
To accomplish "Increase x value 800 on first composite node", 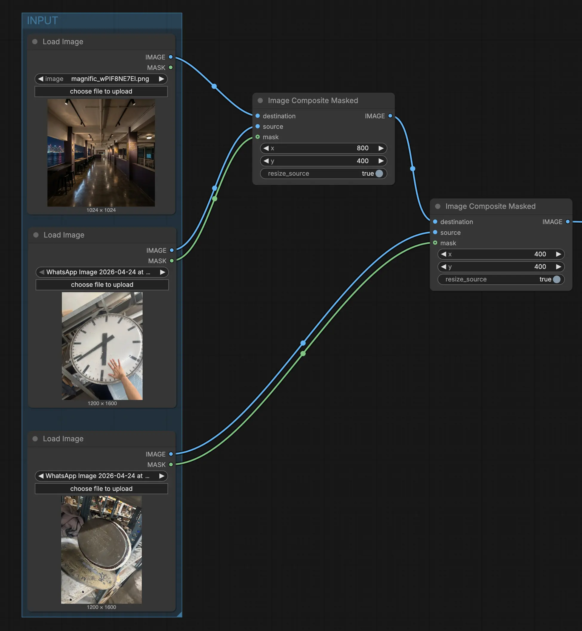I will pyautogui.click(x=381, y=148).
